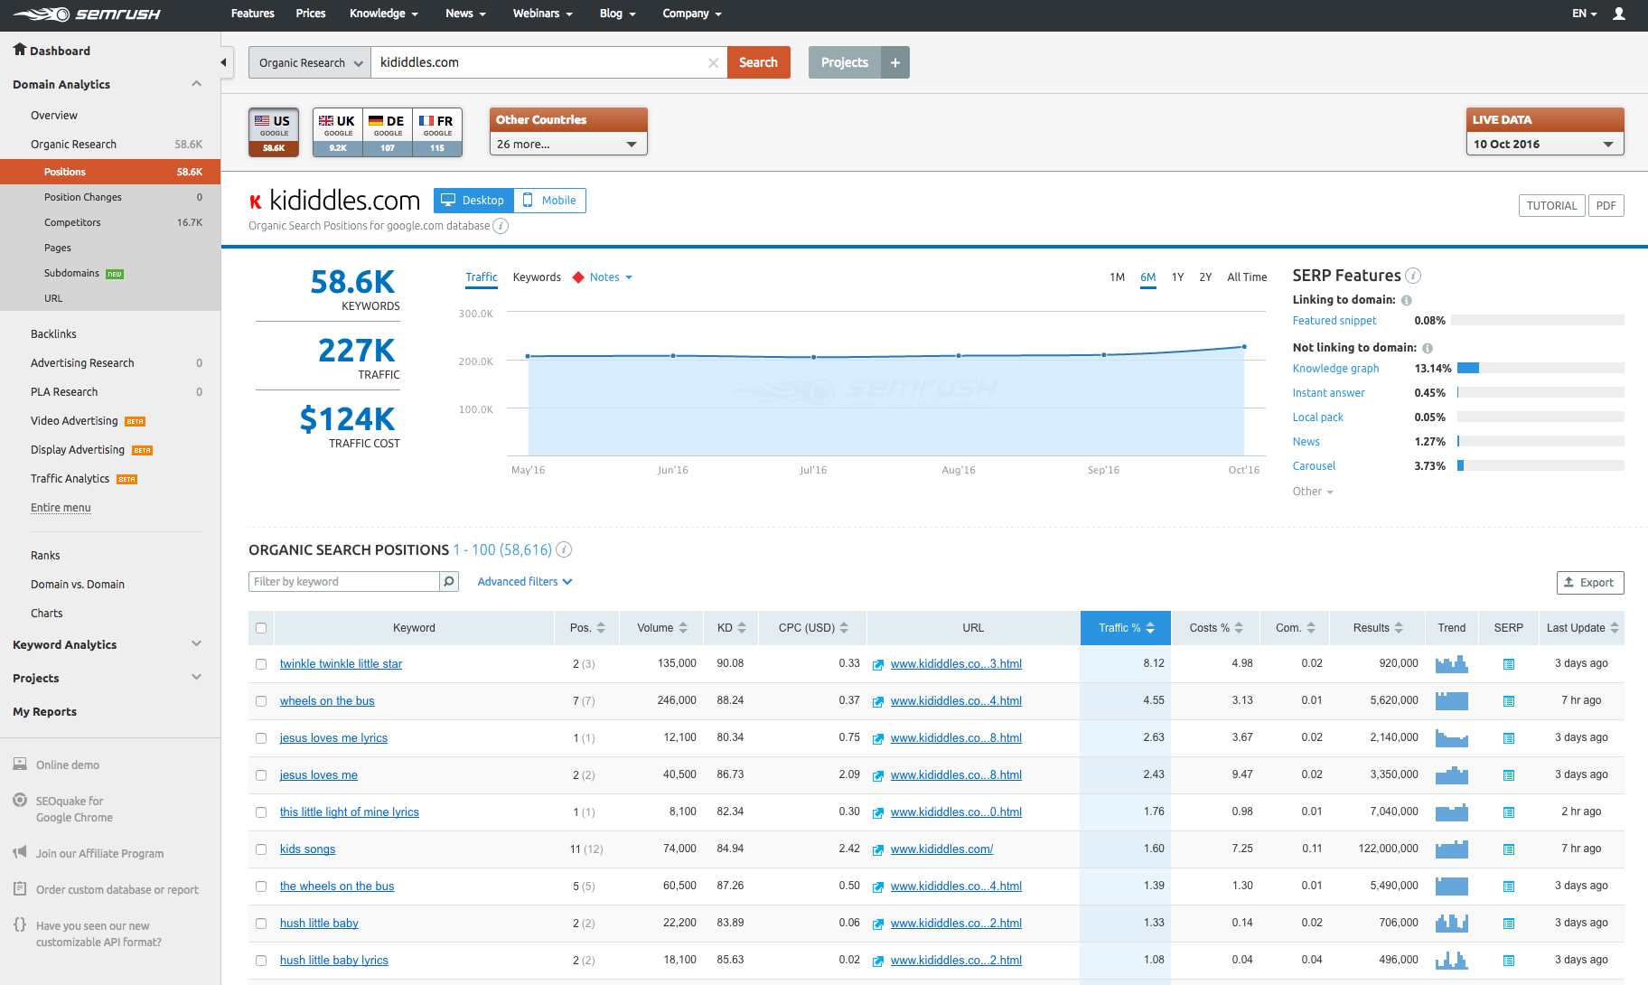
Task: Toggle the select-all checkbox in table header
Action: [x=261, y=628]
